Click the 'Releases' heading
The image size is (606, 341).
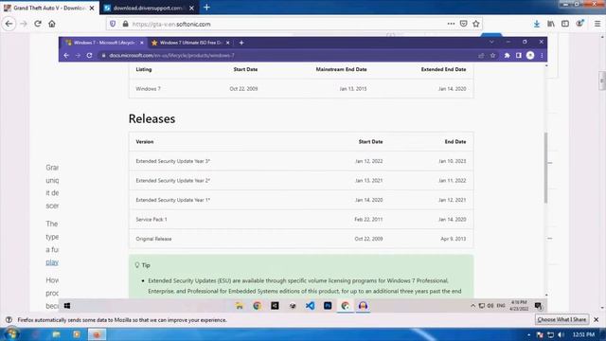point(151,118)
